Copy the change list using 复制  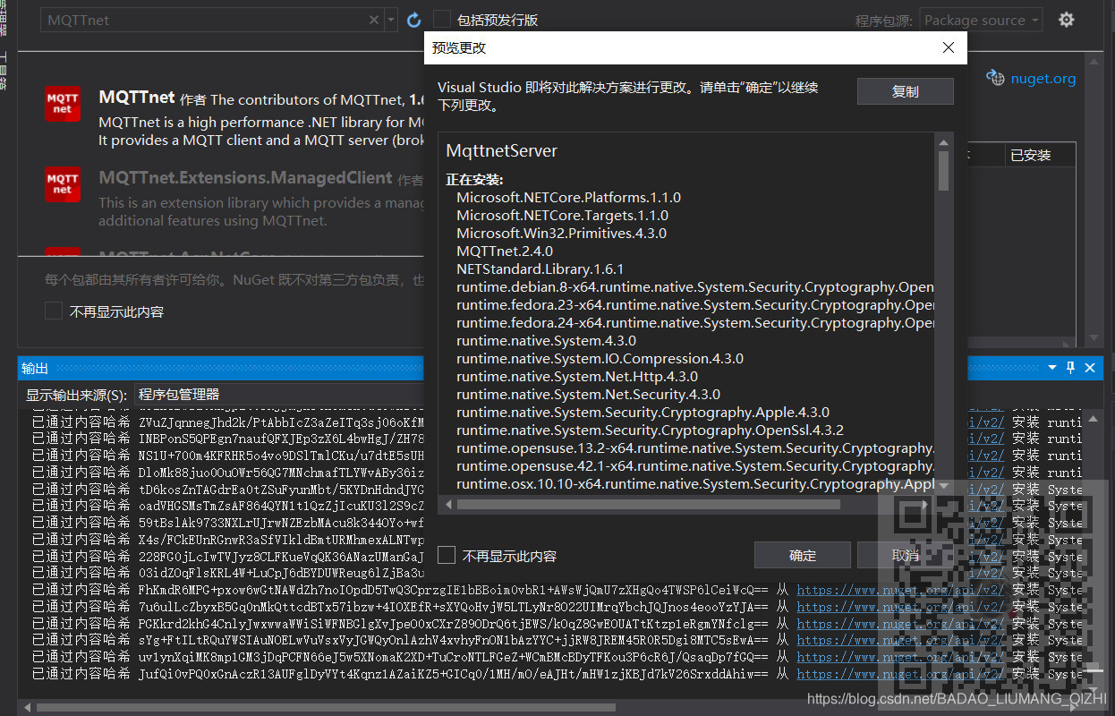point(905,90)
